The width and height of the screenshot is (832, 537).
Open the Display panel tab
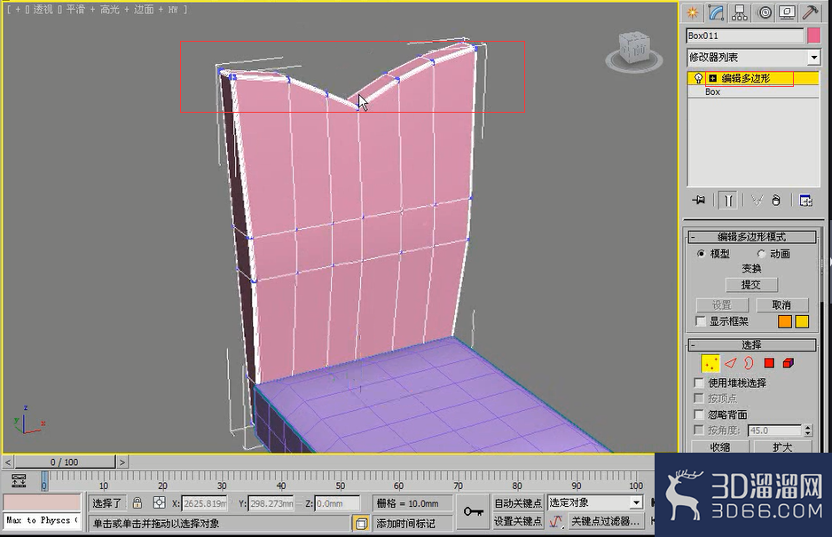click(787, 12)
